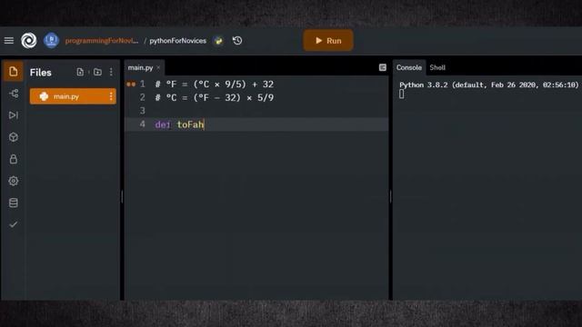Open the hamburger menu

9,40
